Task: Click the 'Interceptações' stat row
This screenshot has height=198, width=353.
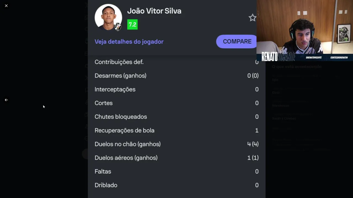Action: click(176, 89)
